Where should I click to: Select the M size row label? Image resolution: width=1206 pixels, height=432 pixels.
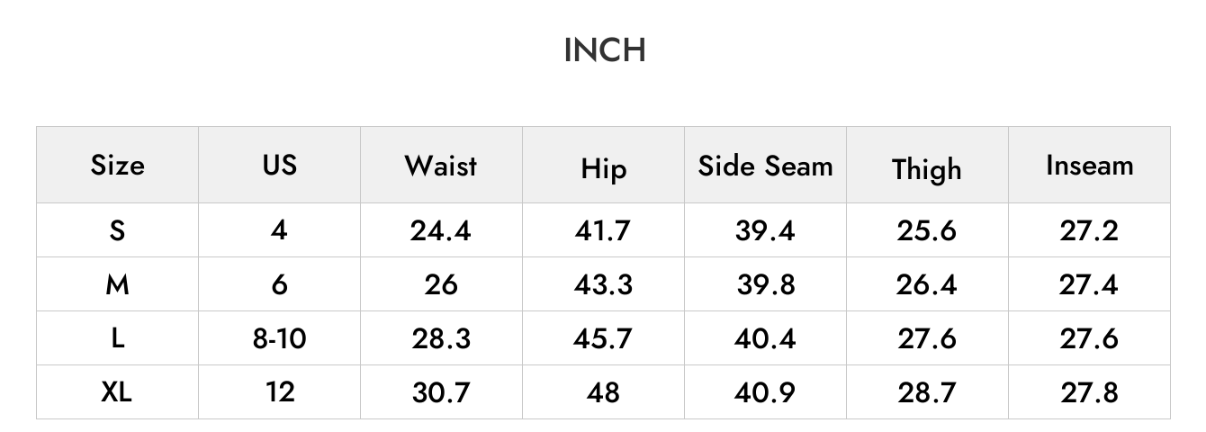(x=117, y=284)
